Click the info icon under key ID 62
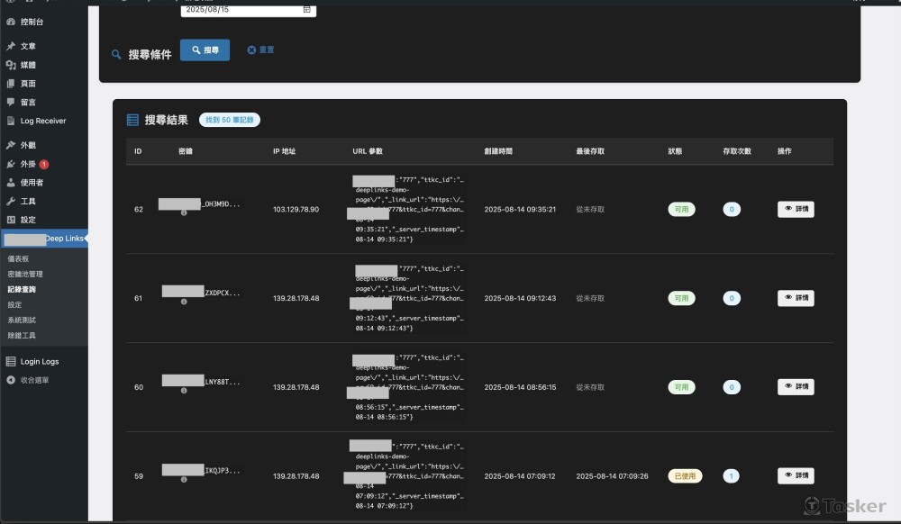The height and width of the screenshot is (524, 901). point(184,213)
